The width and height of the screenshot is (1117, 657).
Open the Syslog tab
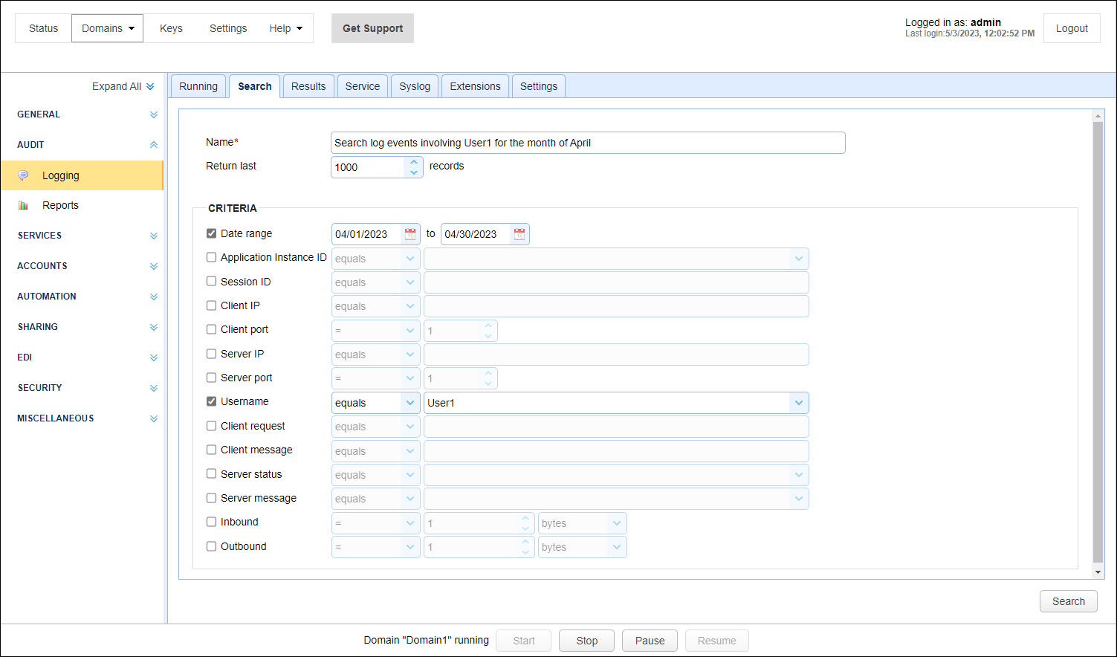(415, 86)
